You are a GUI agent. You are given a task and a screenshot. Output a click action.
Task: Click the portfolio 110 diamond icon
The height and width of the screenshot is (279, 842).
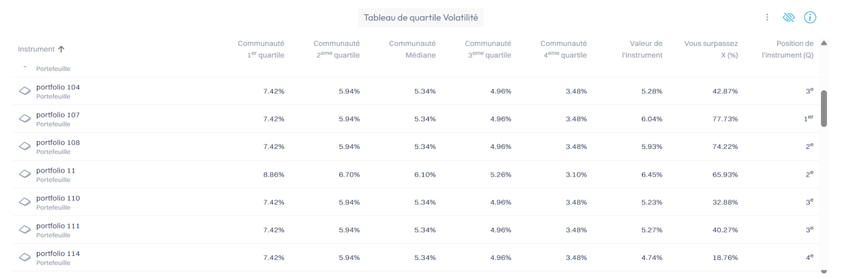pyautogui.click(x=25, y=202)
